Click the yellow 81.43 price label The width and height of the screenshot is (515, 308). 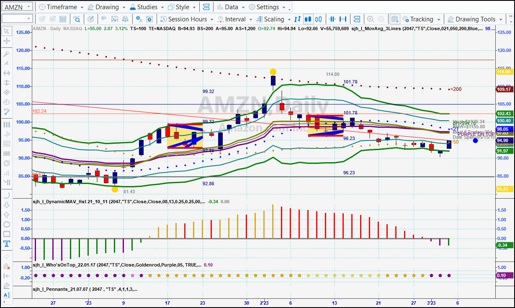504,189
